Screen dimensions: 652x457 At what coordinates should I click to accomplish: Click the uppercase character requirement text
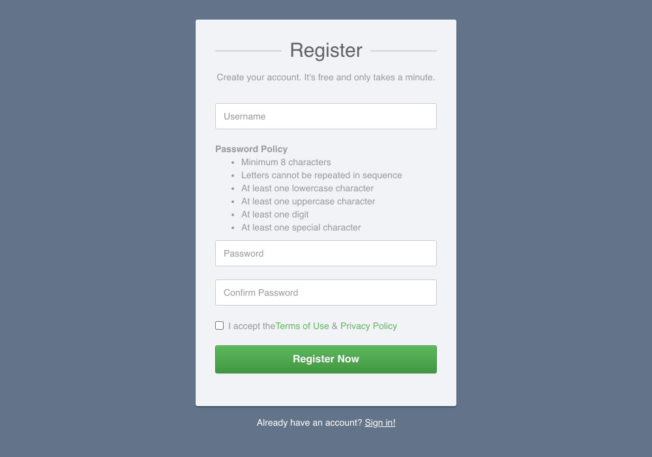point(308,201)
